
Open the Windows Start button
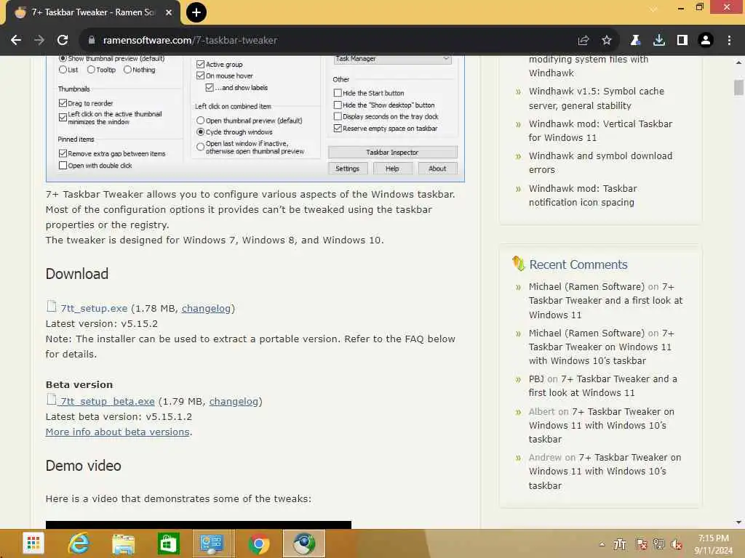[33, 543]
